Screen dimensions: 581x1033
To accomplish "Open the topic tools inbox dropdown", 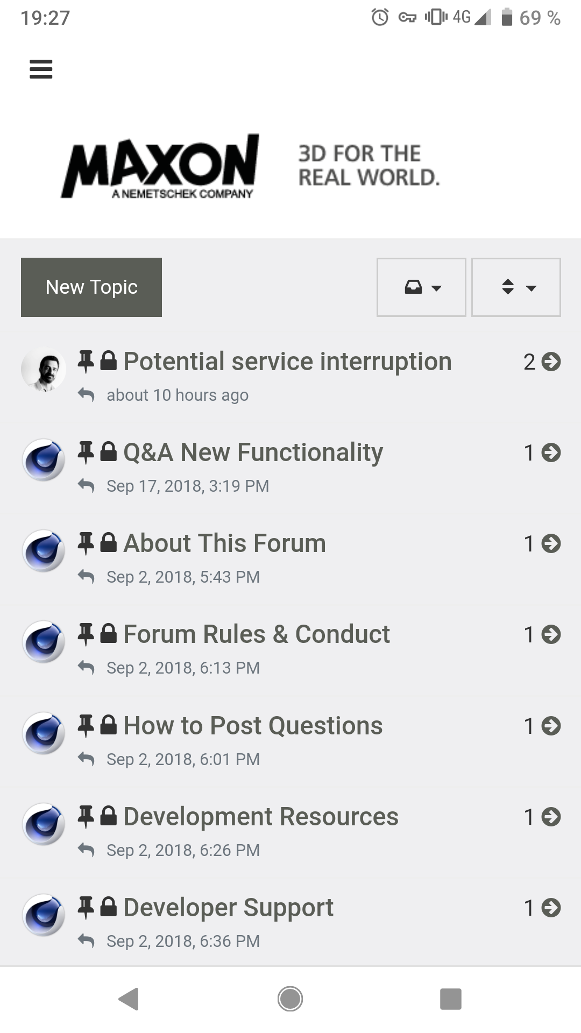I will point(421,287).
